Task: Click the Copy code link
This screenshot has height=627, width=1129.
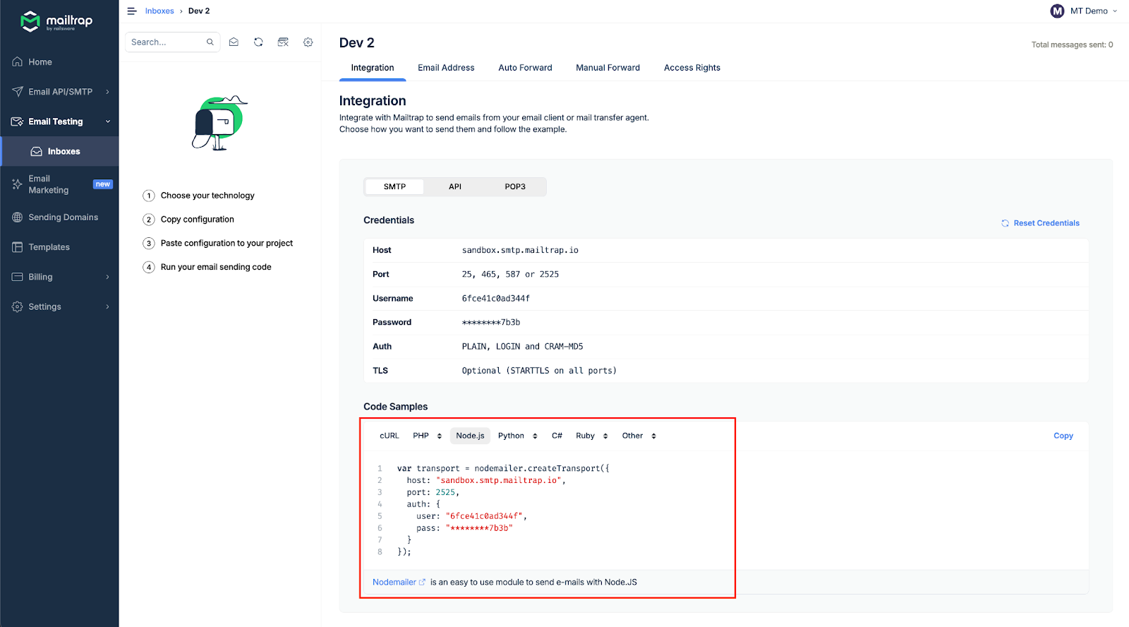Action: pyautogui.click(x=1063, y=436)
